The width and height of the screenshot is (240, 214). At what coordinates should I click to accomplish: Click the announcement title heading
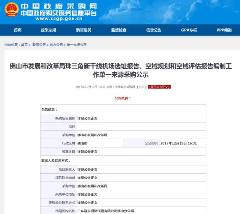tap(120, 70)
